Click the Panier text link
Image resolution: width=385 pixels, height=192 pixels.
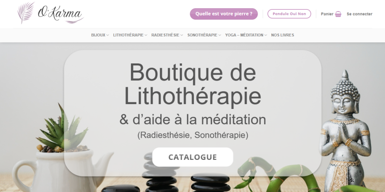point(327,14)
